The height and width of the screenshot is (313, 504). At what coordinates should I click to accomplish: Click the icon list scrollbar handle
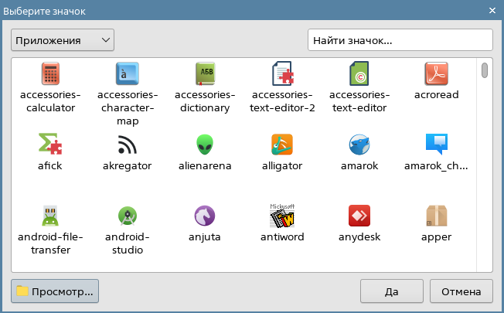(x=485, y=70)
